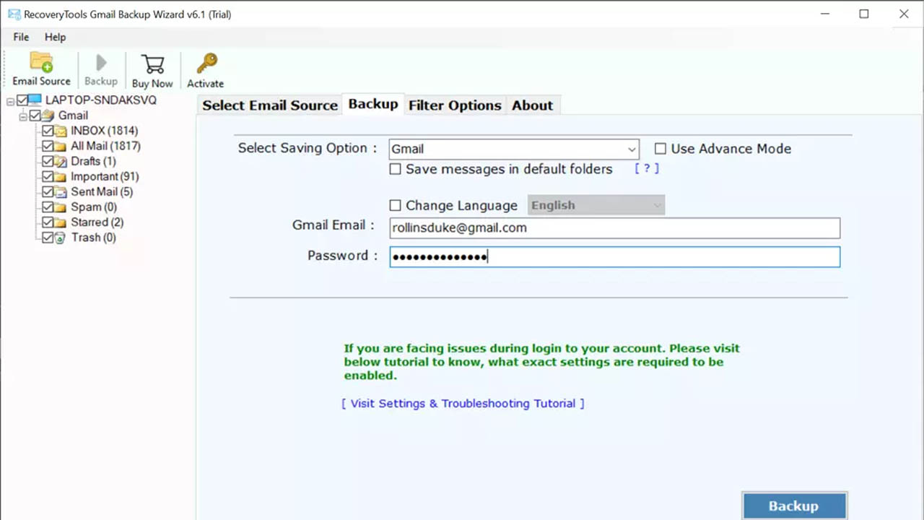Image resolution: width=924 pixels, height=520 pixels.
Task: Click the Drafts folder icon
Action: tap(61, 161)
